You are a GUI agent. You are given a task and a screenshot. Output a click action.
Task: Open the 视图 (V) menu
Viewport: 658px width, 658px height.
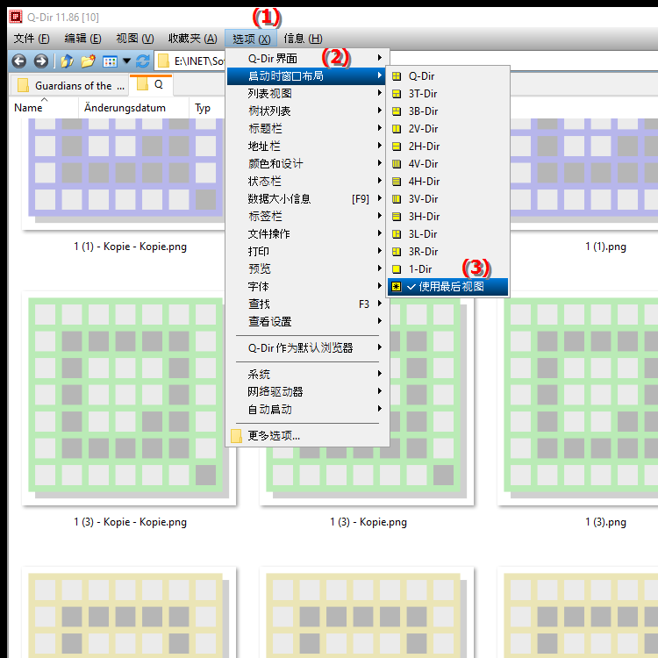point(135,39)
